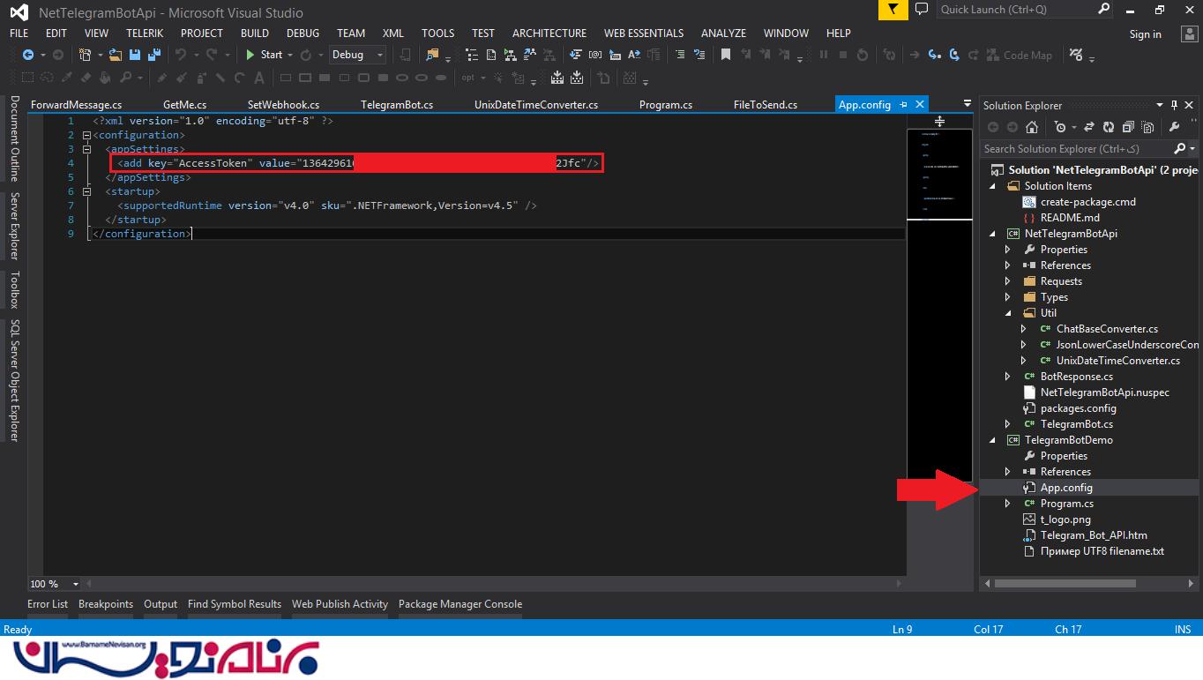The height and width of the screenshot is (680, 1203).
Task: Click the Step Over debug icon
Action: [x=955, y=55]
